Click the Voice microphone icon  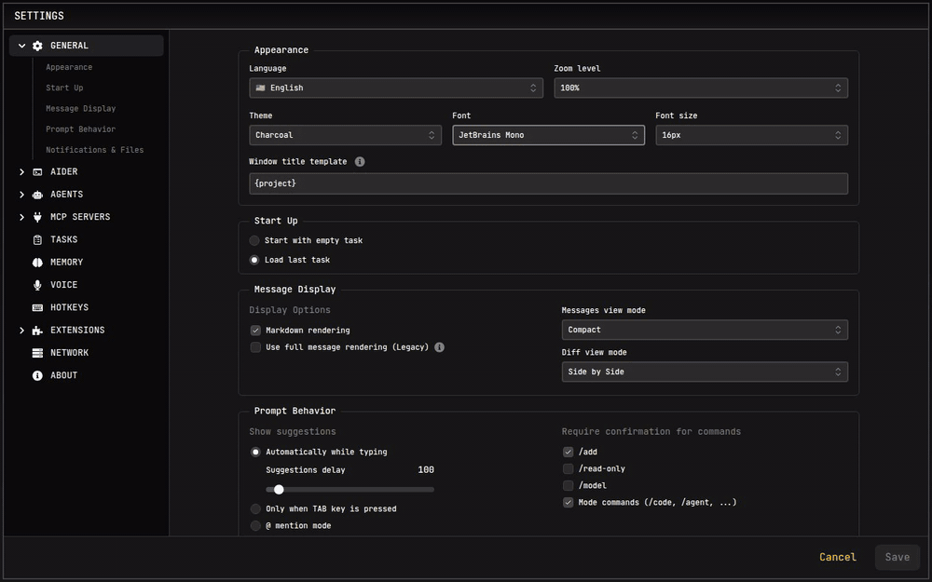pos(37,284)
